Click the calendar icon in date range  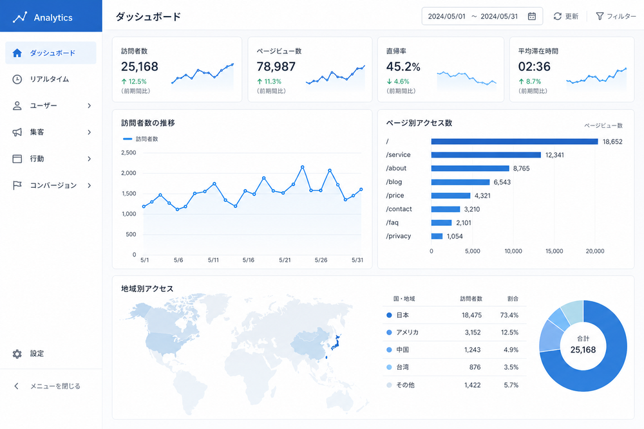point(531,17)
